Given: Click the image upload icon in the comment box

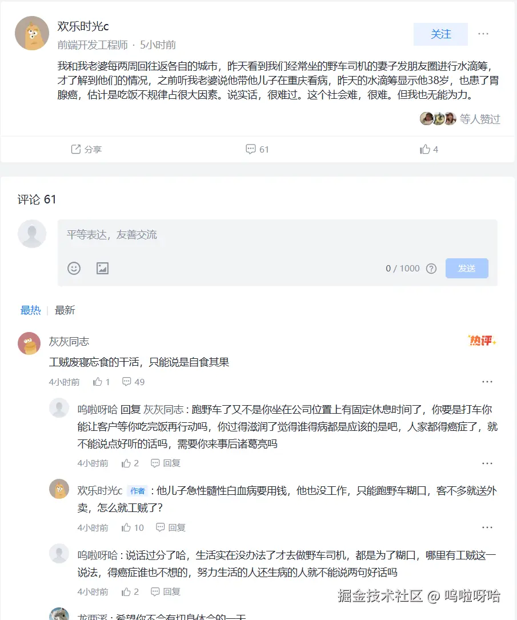Looking at the screenshot, I should pos(102,268).
